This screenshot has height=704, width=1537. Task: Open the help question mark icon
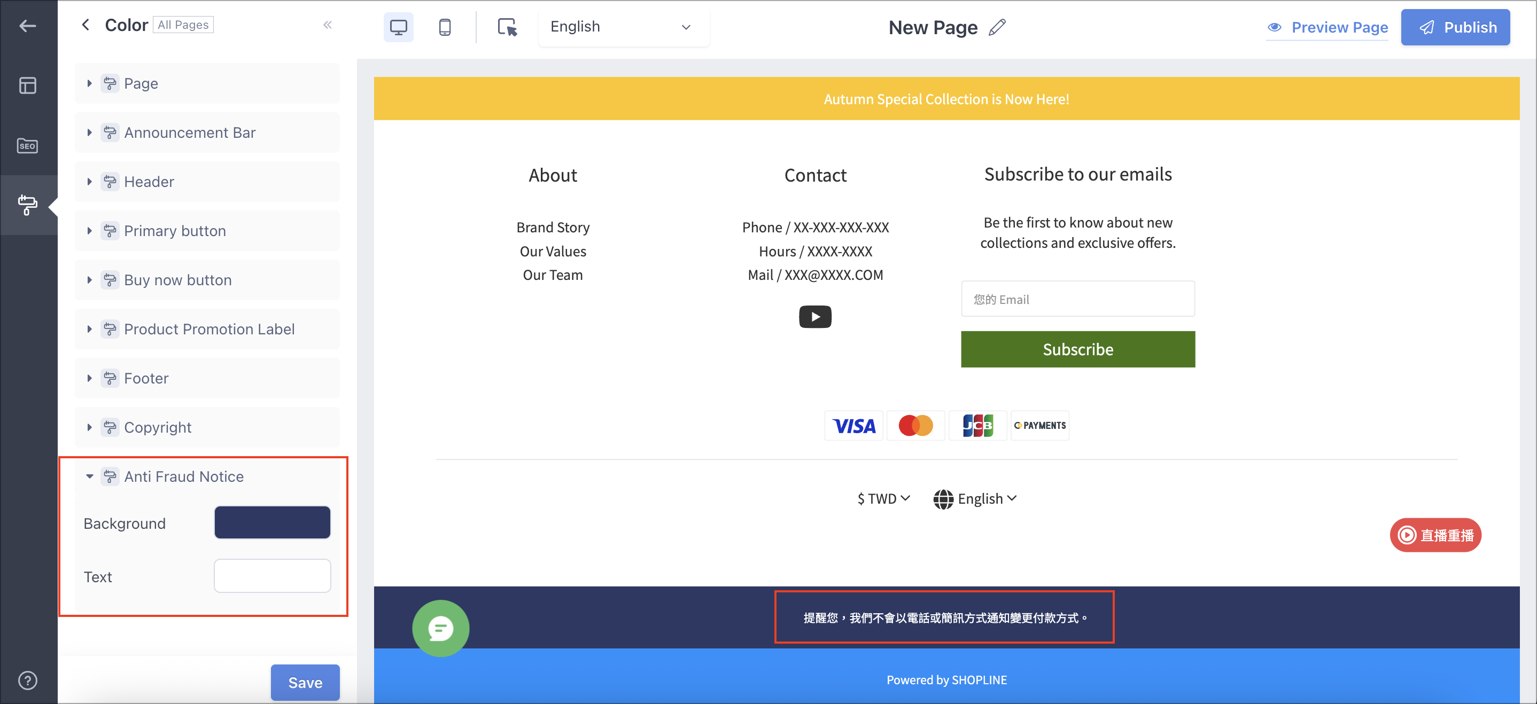point(27,680)
